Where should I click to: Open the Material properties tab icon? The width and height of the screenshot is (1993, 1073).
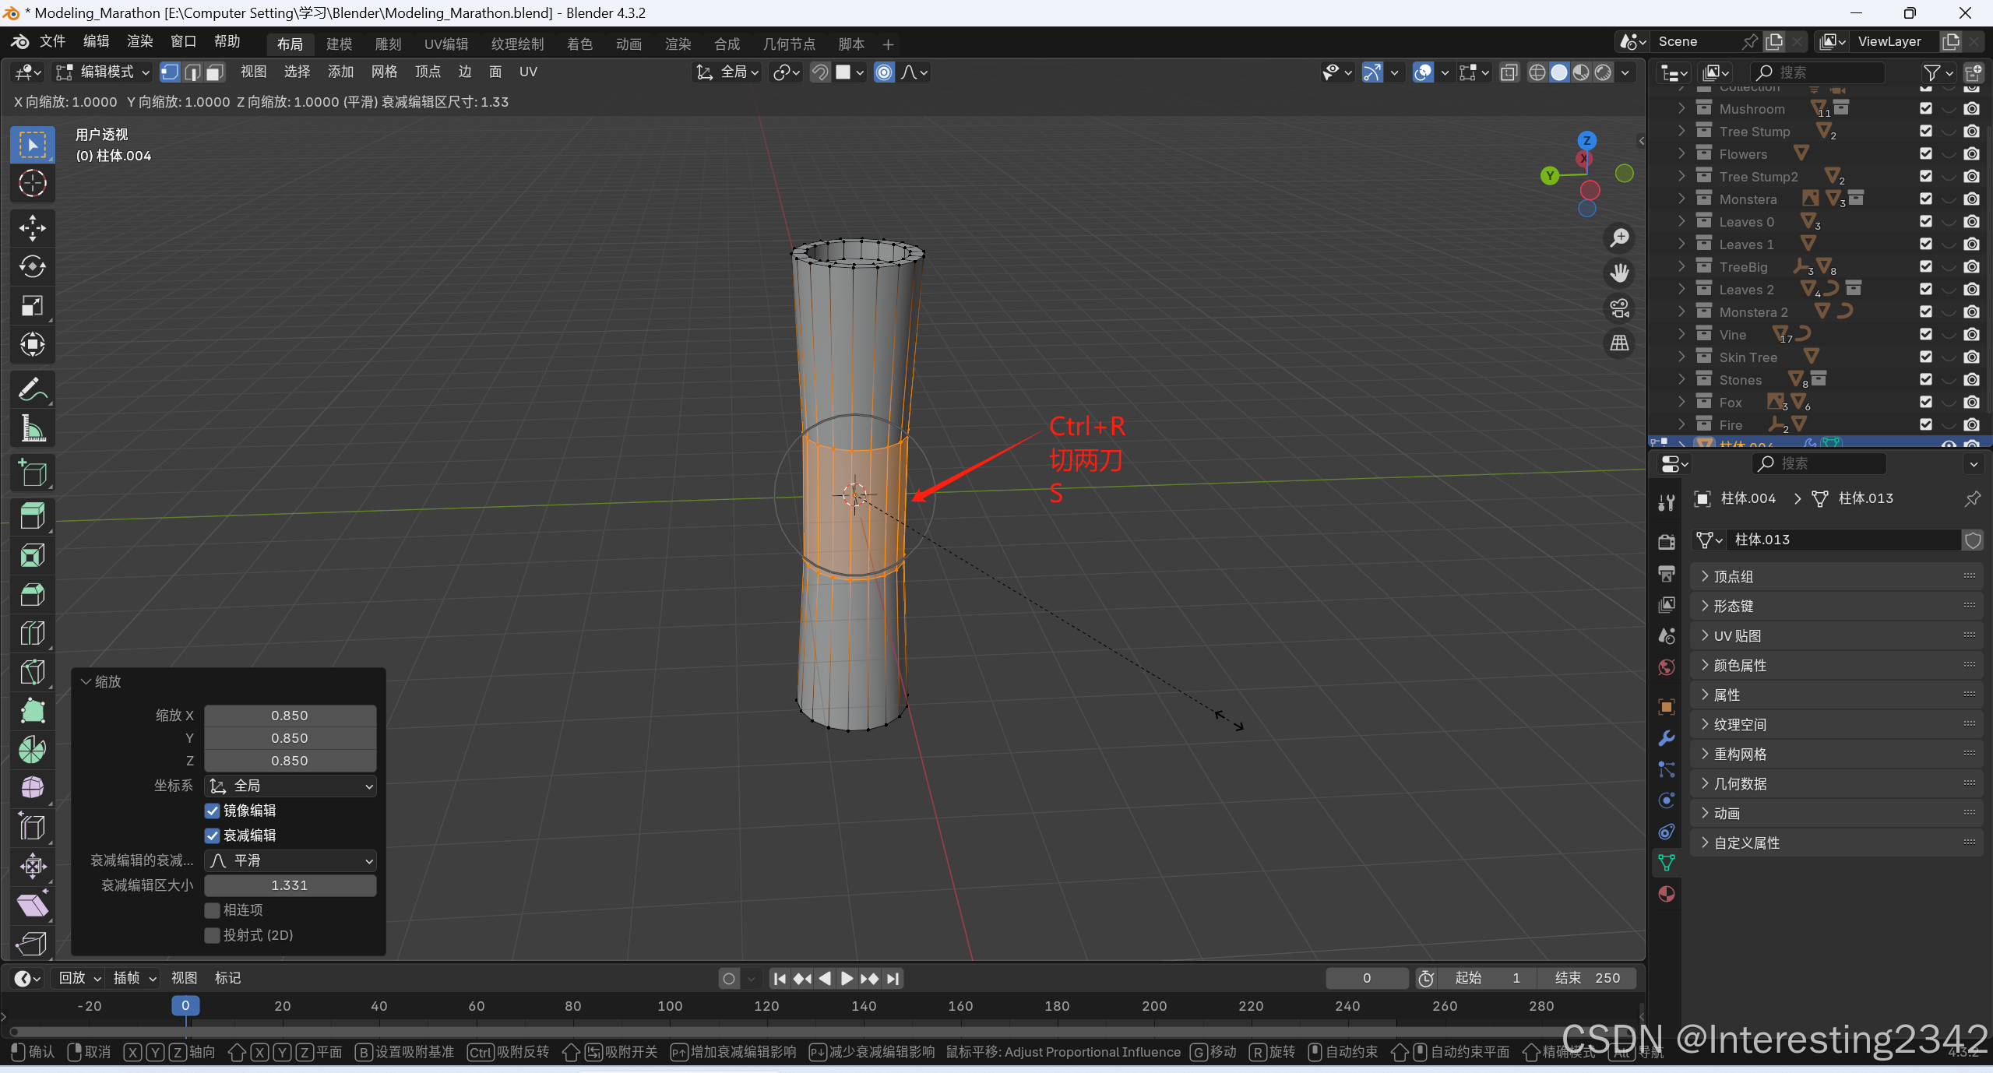tap(1667, 894)
